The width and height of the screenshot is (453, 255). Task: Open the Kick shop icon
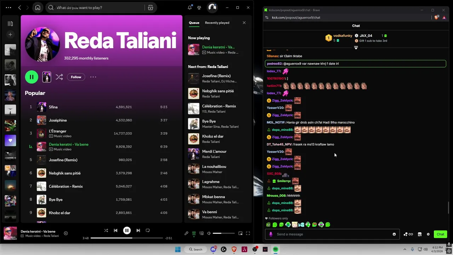point(419,234)
